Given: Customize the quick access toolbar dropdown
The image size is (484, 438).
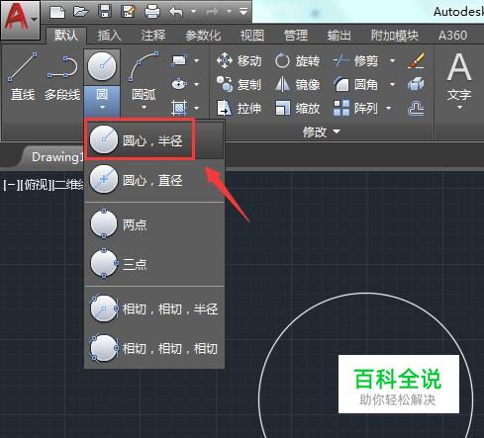Looking at the screenshot, I should coord(243,12).
